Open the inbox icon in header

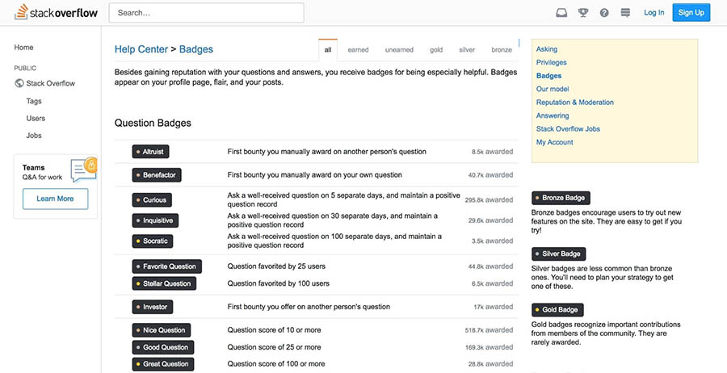pyautogui.click(x=561, y=12)
